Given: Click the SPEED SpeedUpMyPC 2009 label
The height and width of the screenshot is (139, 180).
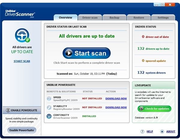Looking at the screenshot, I should coord(65,99).
